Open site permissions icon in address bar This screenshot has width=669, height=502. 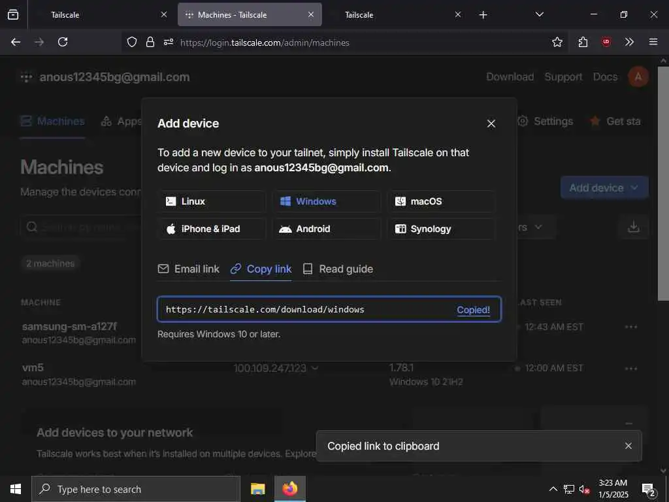(x=169, y=42)
